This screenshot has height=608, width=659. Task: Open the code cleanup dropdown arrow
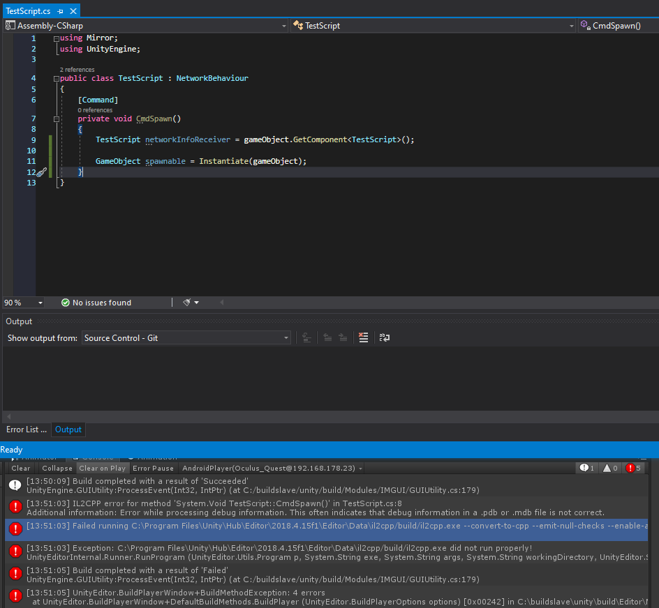196,303
